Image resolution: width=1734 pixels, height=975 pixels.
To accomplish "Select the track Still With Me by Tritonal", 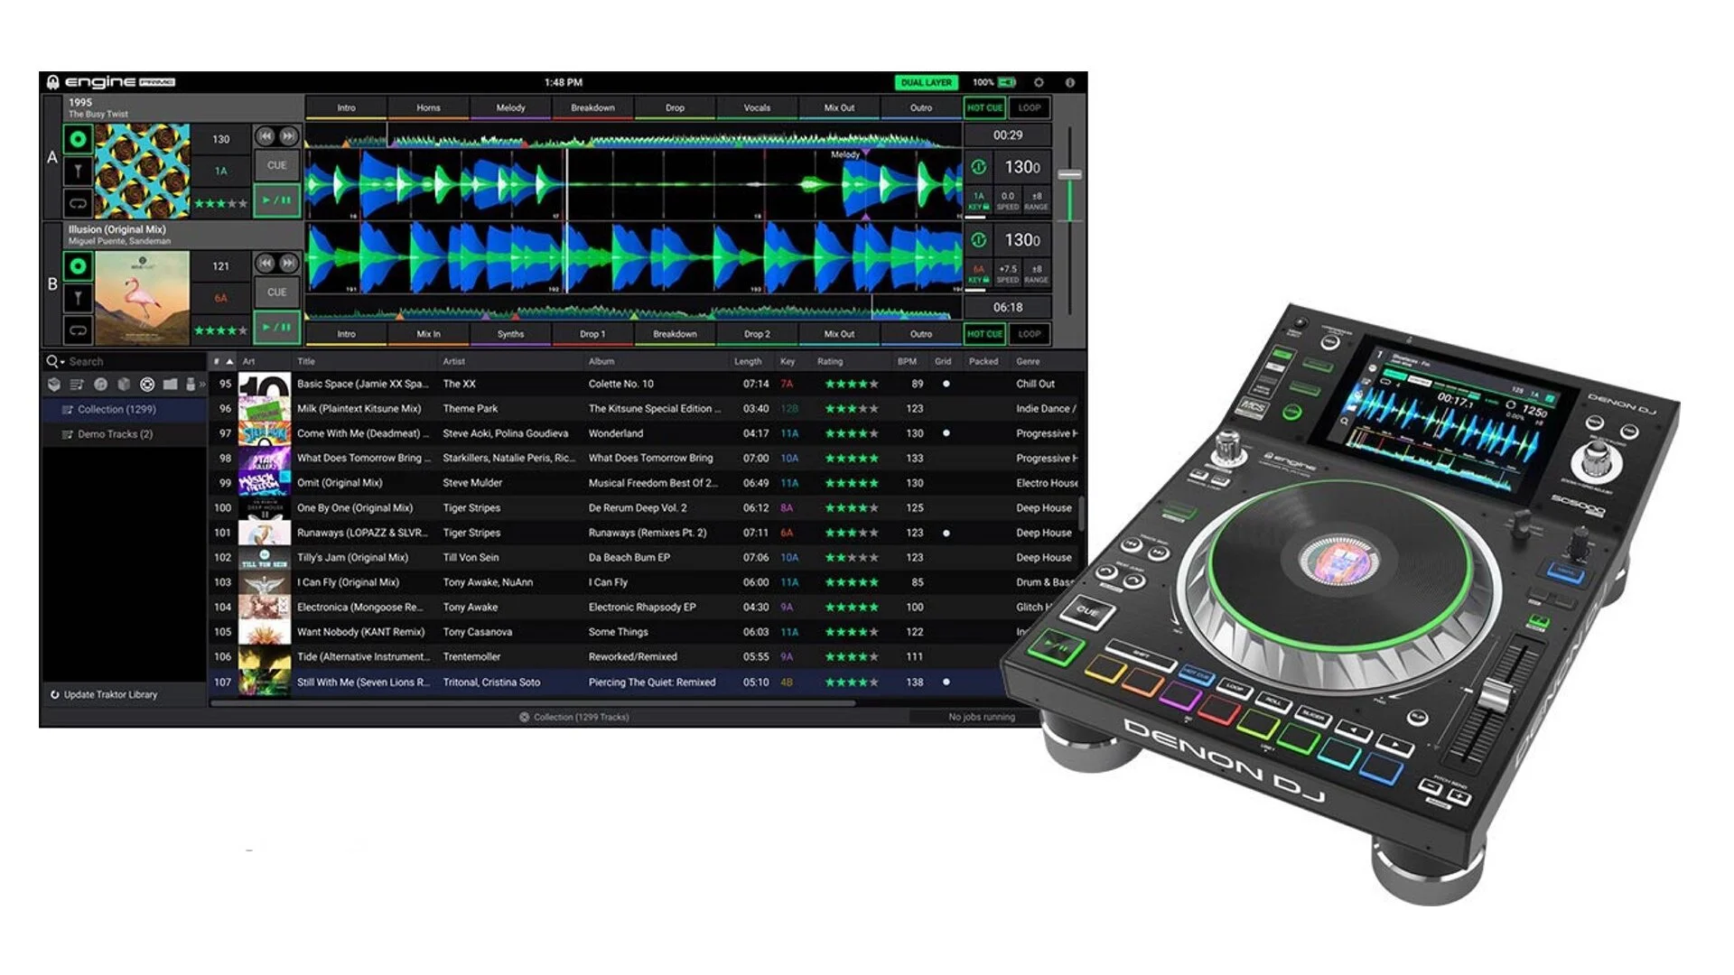I will [x=542, y=682].
